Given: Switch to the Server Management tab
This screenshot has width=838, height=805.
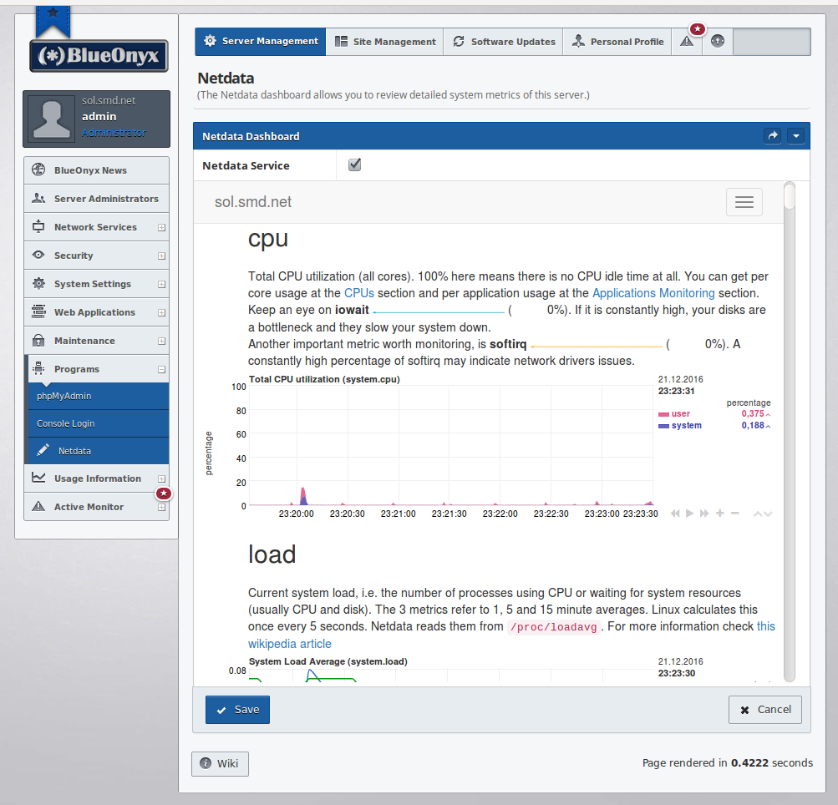Looking at the screenshot, I should point(261,42).
